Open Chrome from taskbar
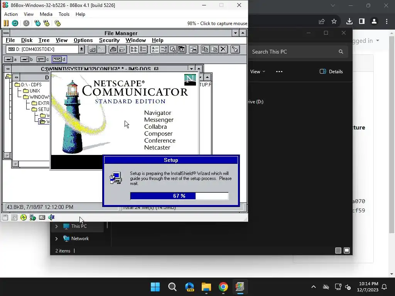The height and width of the screenshot is (296, 395). coord(223,287)
